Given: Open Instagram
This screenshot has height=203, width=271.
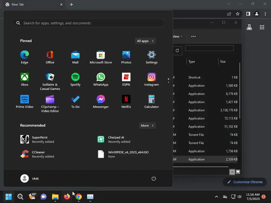Looking at the screenshot, I should click(152, 79).
